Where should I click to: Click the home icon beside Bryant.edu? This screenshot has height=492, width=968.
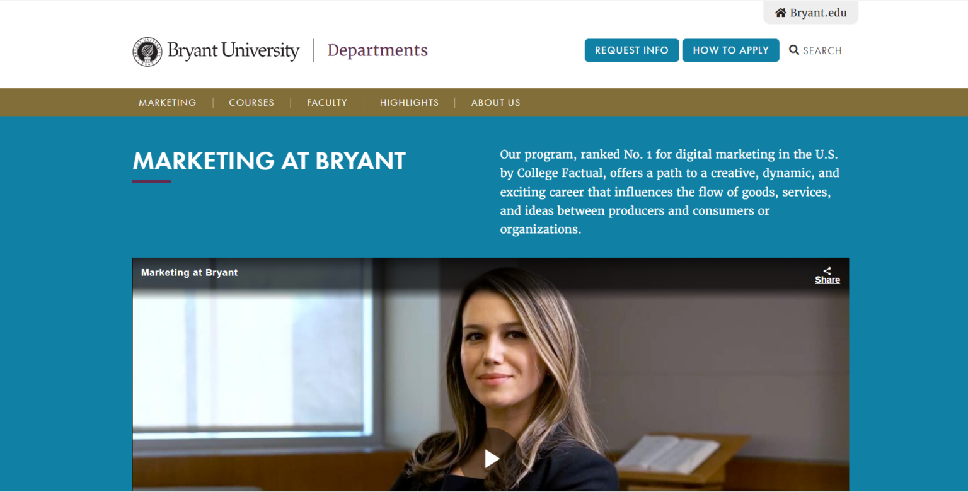[781, 12]
